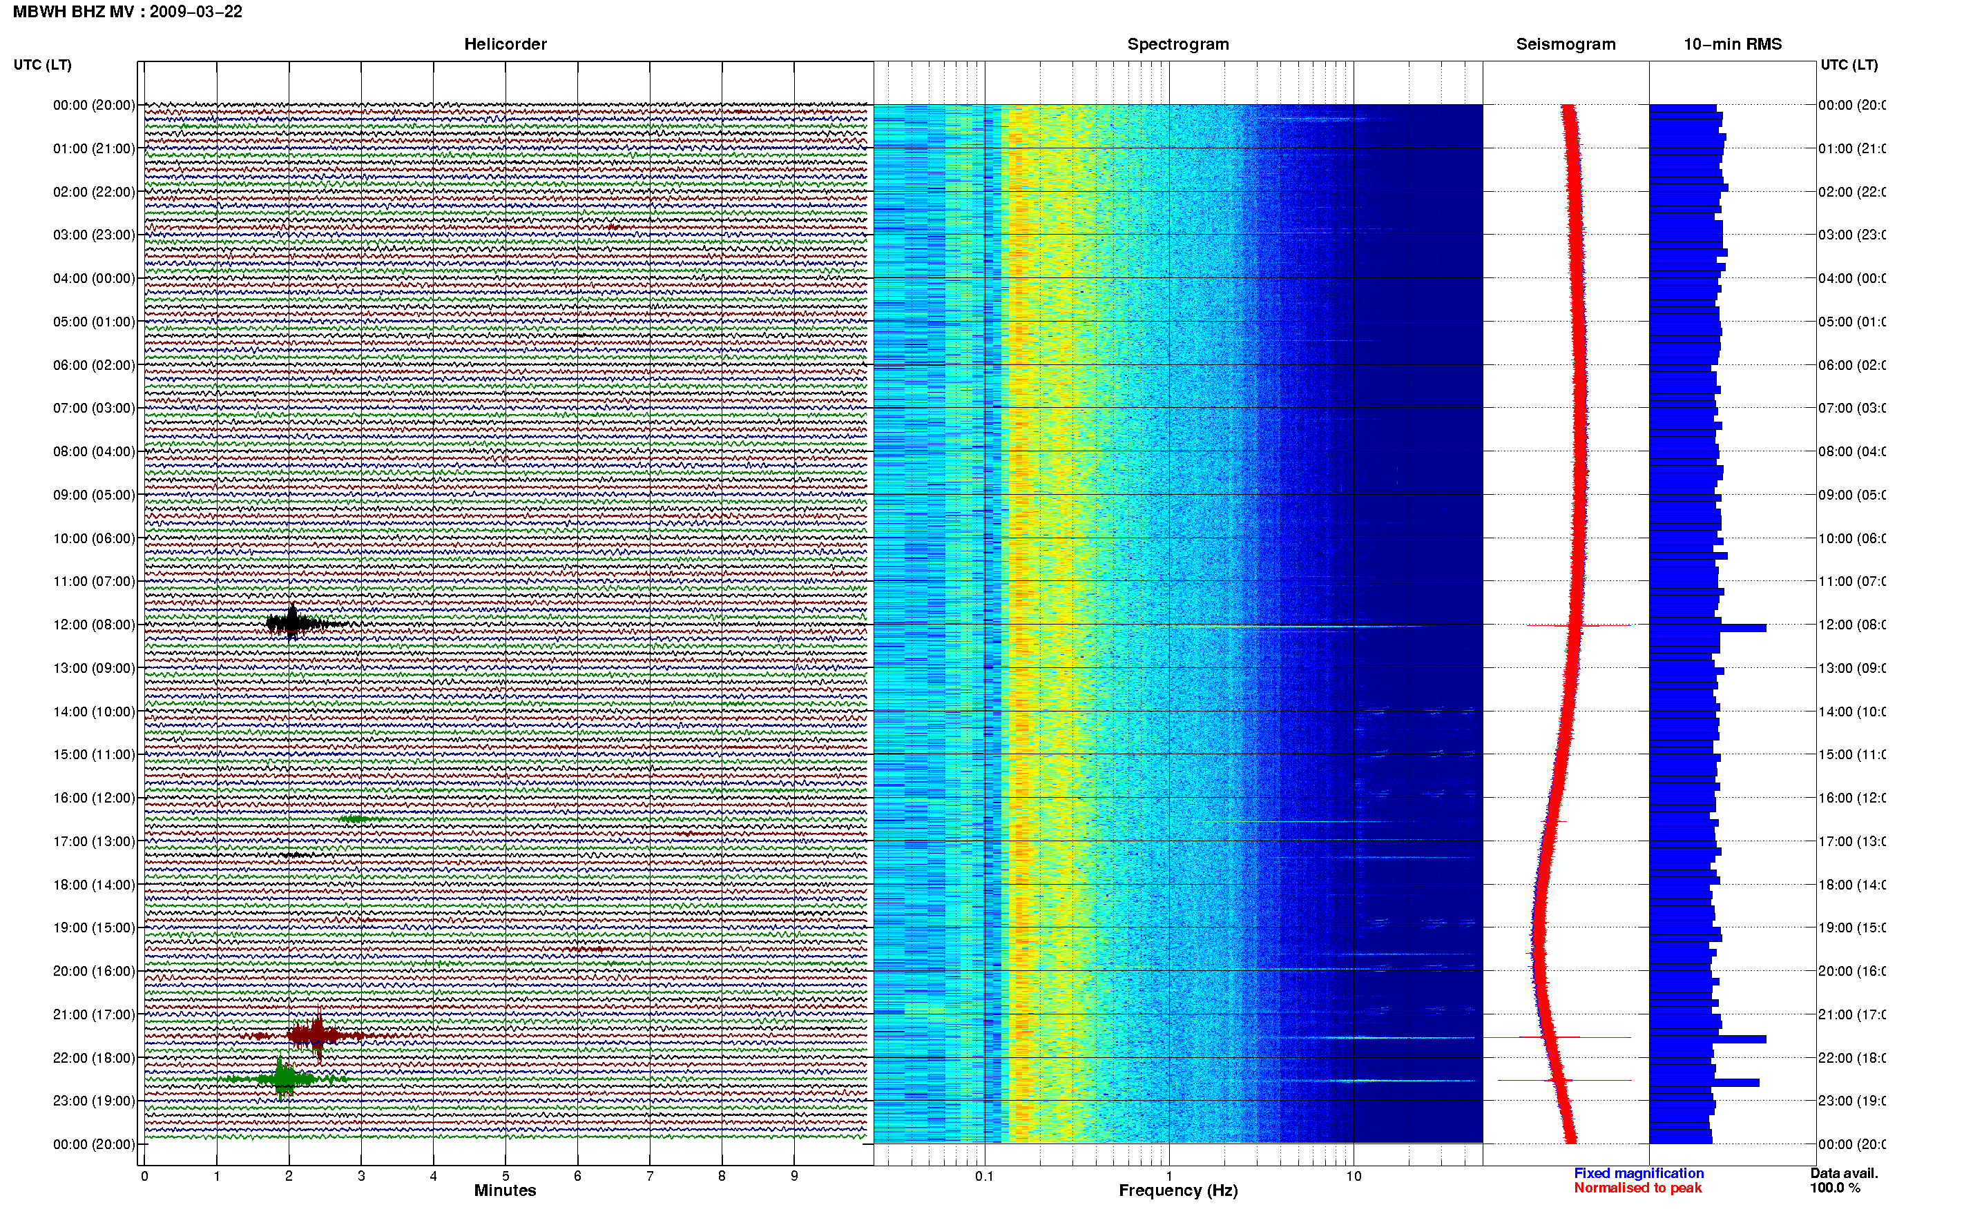The width and height of the screenshot is (1964, 1227).
Task: Select the 'Helicorder' panel heading
Action: (x=505, y=45)
